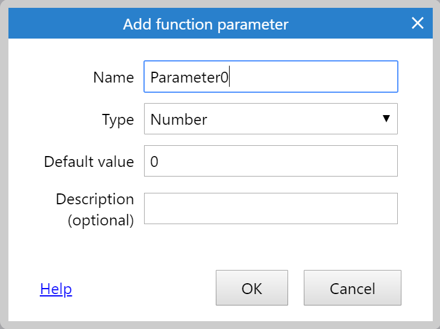This screenshot has height=329, width=440.
Task: Click the 'Type' field label
Action: [x=118, y=119]
